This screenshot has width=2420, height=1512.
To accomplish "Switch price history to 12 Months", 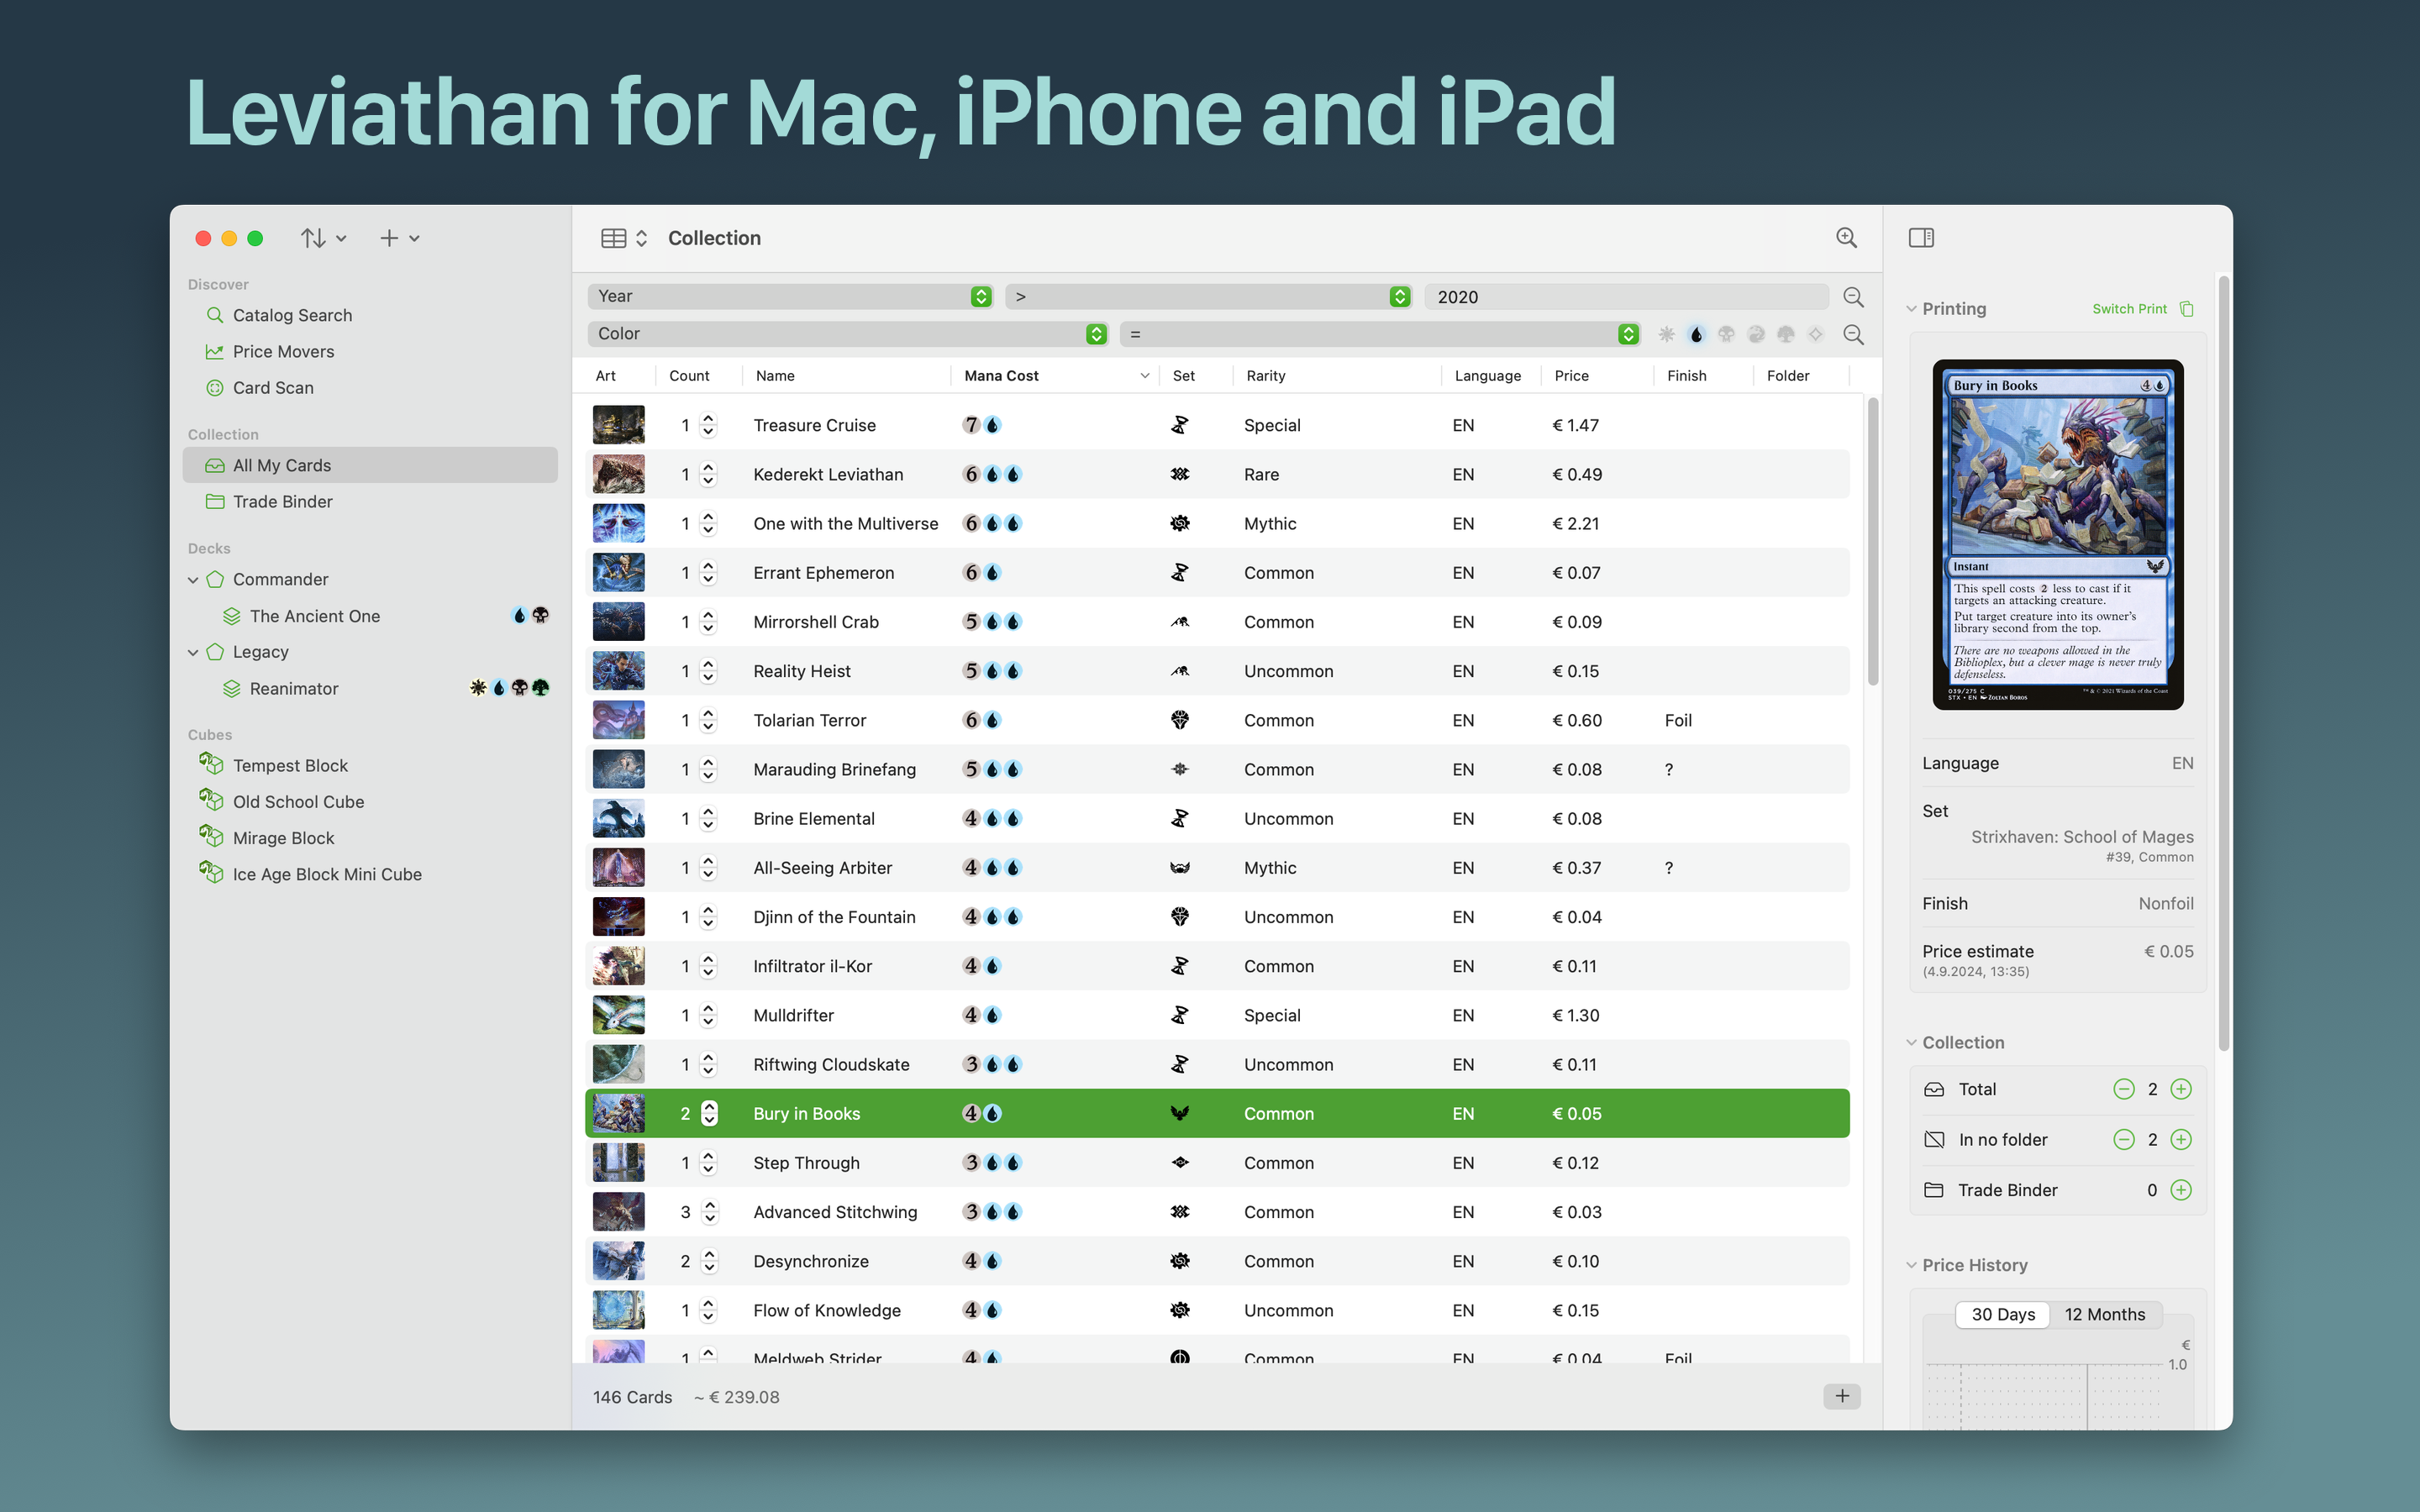I will (x=2105, y=1314).
